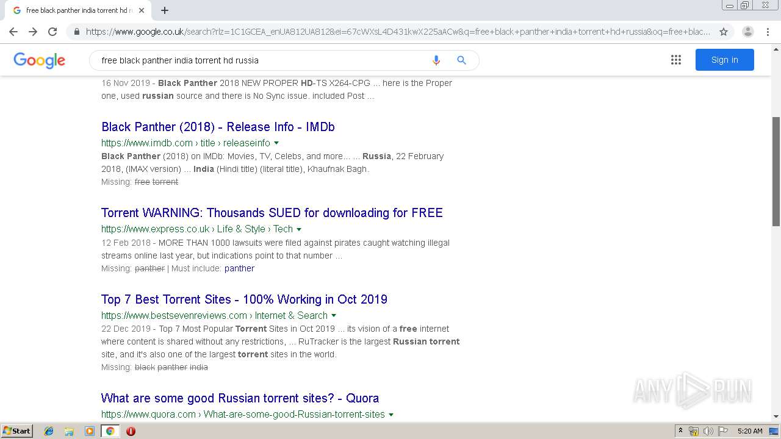The width and height of the screenshot is (781, 439).
Task: Select the snippet date 12 Feb 2018
Action: click(126, 243)
